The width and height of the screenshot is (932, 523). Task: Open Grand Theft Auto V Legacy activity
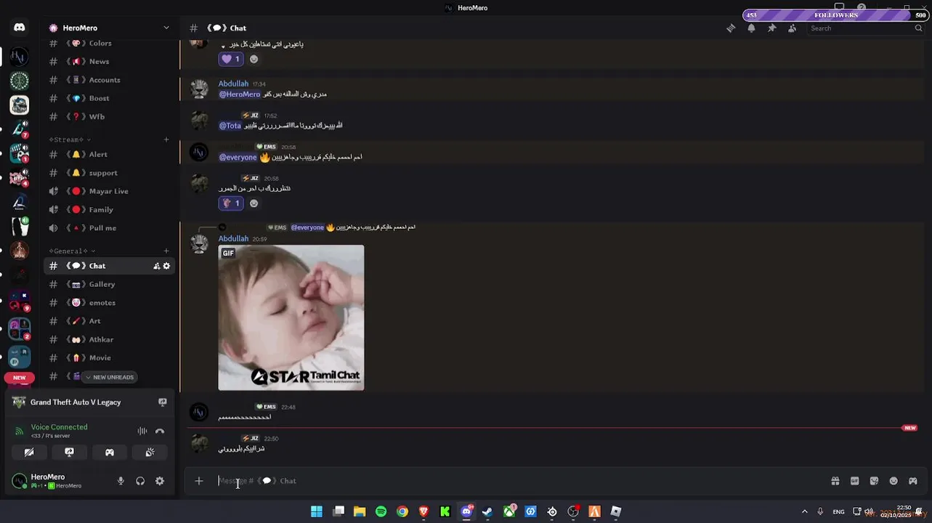pyautogui.click(x=76, y=402)
